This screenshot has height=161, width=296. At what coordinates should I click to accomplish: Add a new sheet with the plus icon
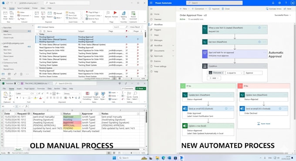pos(28,149)
